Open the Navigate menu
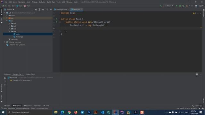Viewport: 205px width, 115px height. [x=21, y=2]
